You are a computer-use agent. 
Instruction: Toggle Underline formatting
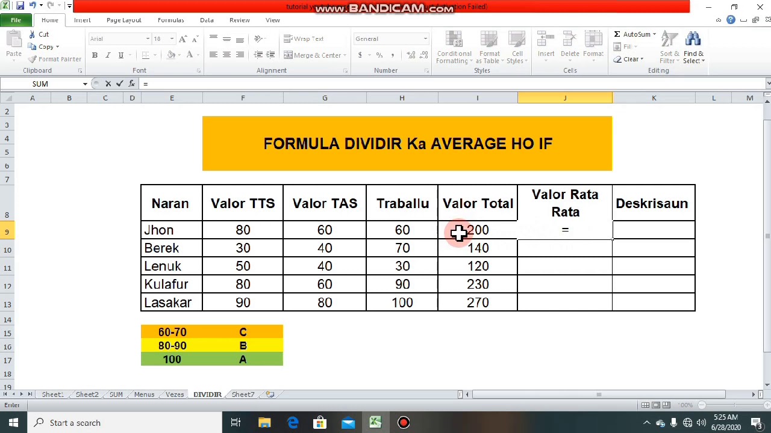120,55
